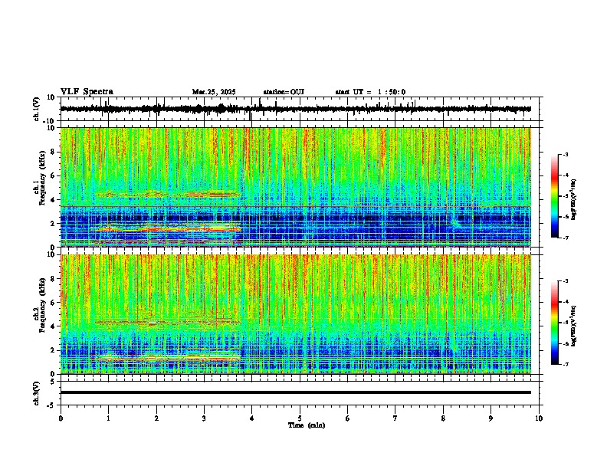
Task: Select the "start UT = 1 :50: 0" text
Action: click(x=370, y=92)
